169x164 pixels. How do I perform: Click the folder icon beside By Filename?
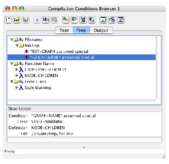[16, 40]
